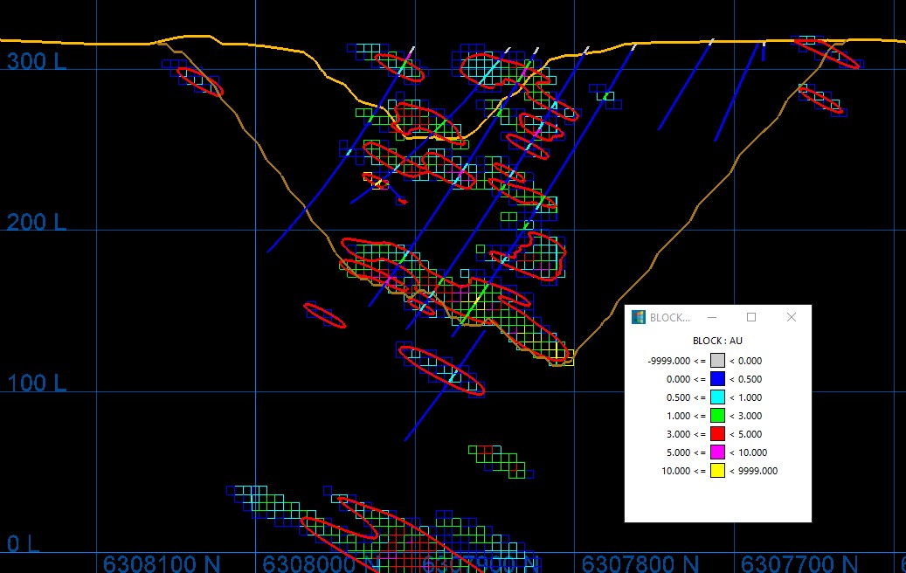The width and height of the screenshot is (906, 573).
Task: Select the red 3.000–5.000 color swatch
Action: [x=717, y=434]
